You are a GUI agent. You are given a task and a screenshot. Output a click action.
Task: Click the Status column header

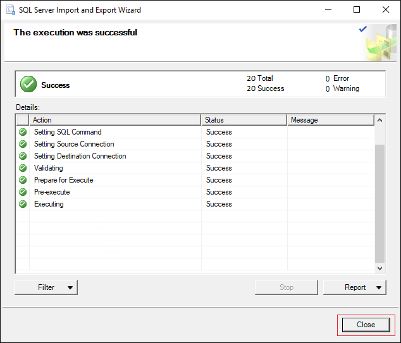click(x=244, y=120)
